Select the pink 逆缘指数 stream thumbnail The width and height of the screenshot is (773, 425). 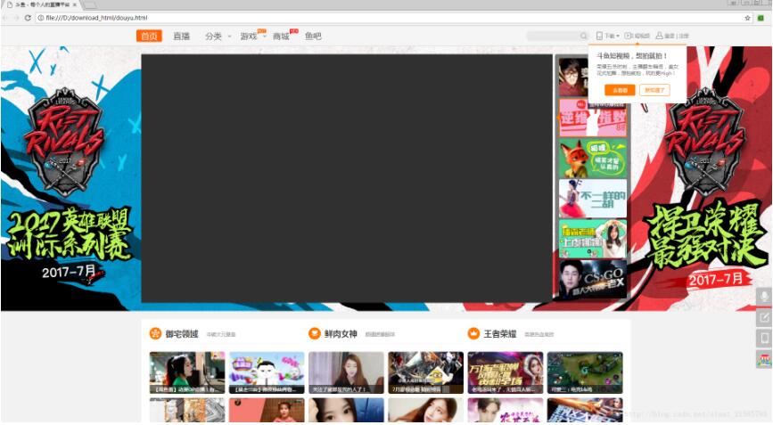[x=593, y=119]
